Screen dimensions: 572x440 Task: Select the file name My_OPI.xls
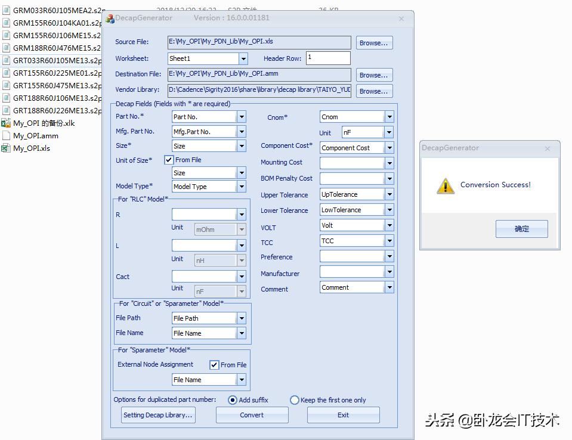(x=32, y=148)
